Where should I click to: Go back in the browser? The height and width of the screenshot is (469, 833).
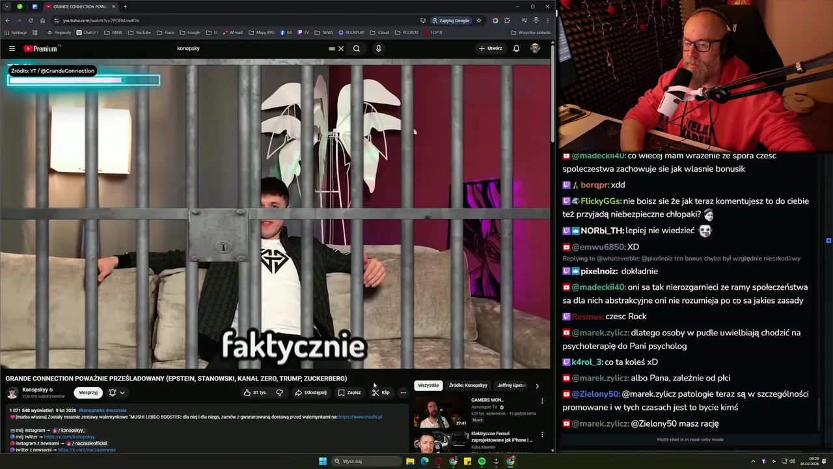point(7,20)
